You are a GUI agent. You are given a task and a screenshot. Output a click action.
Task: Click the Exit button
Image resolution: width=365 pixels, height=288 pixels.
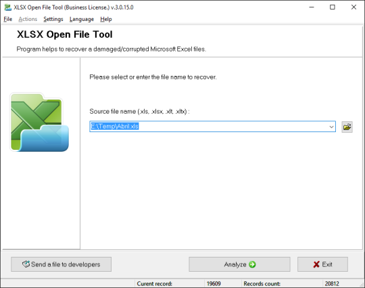tap(322, 264)
